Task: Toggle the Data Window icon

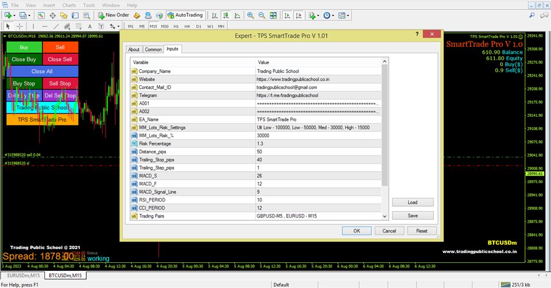Action: pyautogui.click(x=53, y=15)
